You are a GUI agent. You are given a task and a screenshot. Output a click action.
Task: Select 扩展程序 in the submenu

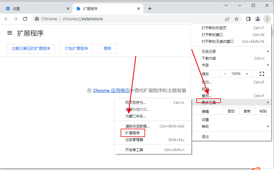point(153,133)
